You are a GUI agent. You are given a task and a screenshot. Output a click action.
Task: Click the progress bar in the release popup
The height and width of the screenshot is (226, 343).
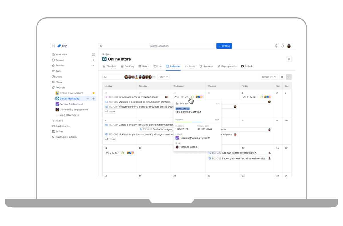(197, 122)
